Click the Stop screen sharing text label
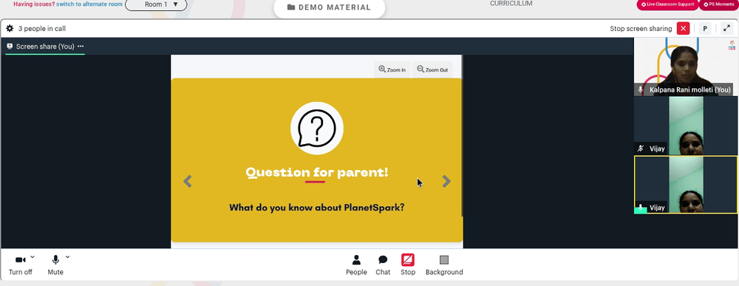739x286 pixels. [x=641, y=29]
